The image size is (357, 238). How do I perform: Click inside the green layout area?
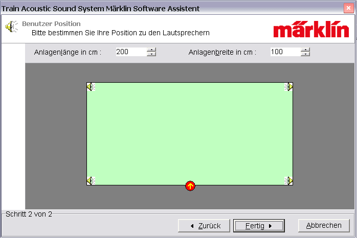[190, 133]
